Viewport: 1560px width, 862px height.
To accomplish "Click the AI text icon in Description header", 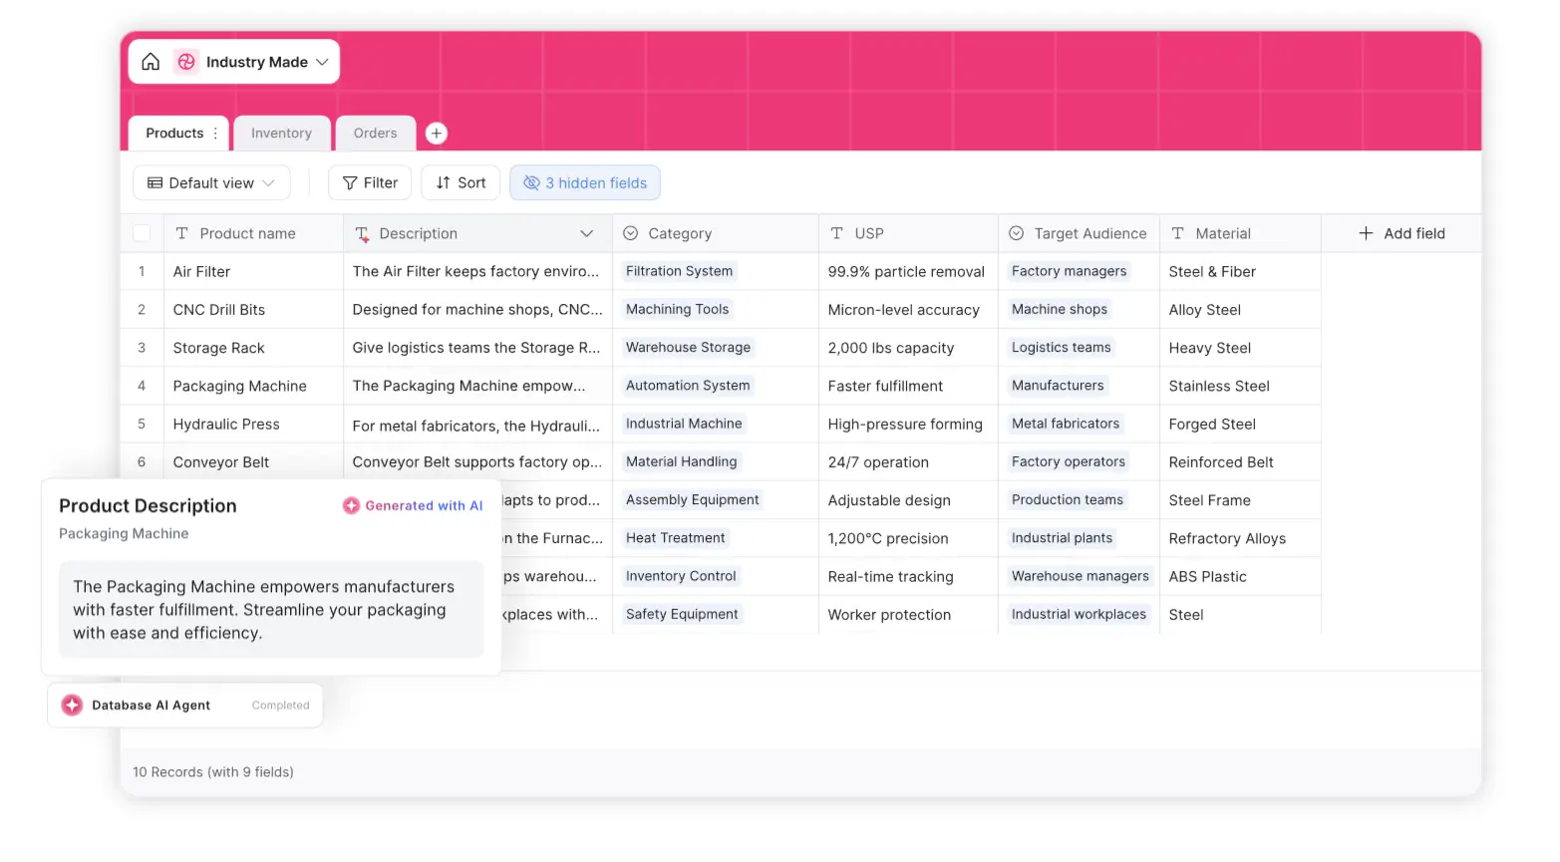I will click(x=362, y=234).
